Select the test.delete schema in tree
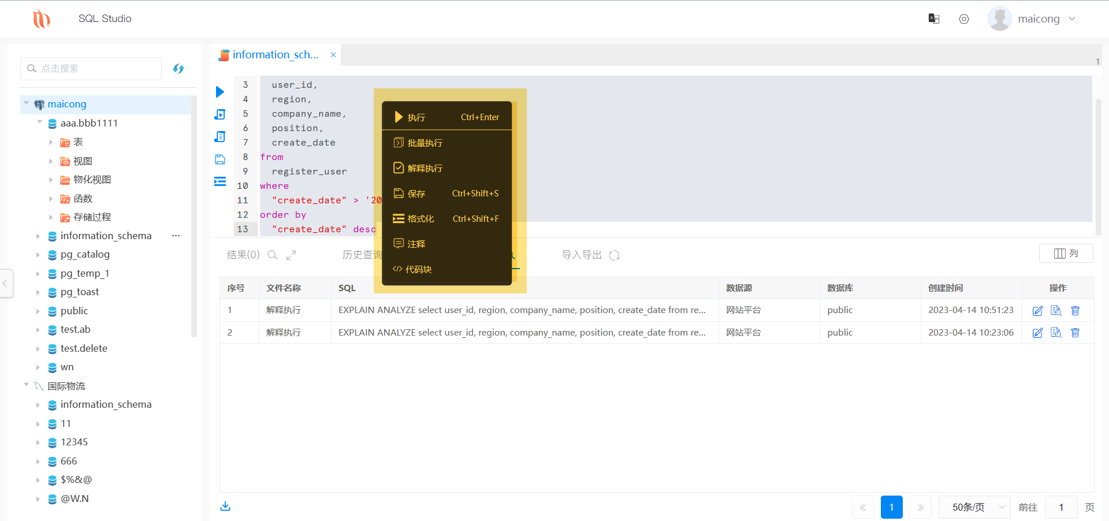This screenshot has width=1109, height=521. point(84,348)
